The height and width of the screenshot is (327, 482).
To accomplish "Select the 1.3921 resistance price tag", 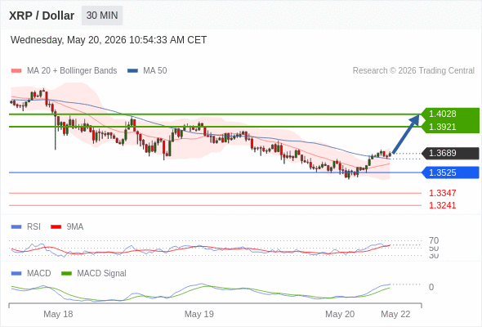I will pos(450,127).
